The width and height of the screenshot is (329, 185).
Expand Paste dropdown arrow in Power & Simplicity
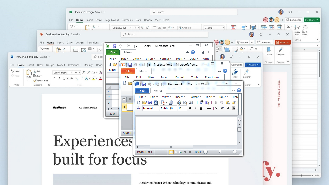[x=29, y=80]
